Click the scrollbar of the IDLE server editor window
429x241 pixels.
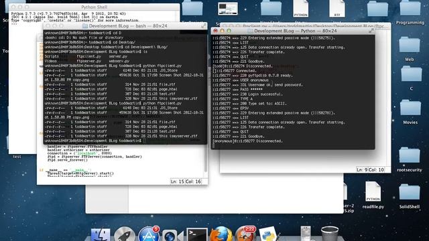pyautogui.click(x=206, y=159)
